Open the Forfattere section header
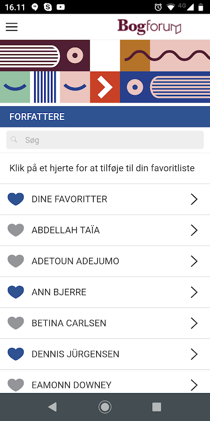The height and width of the screenshot is (421, 210). [x=105, y=117]
